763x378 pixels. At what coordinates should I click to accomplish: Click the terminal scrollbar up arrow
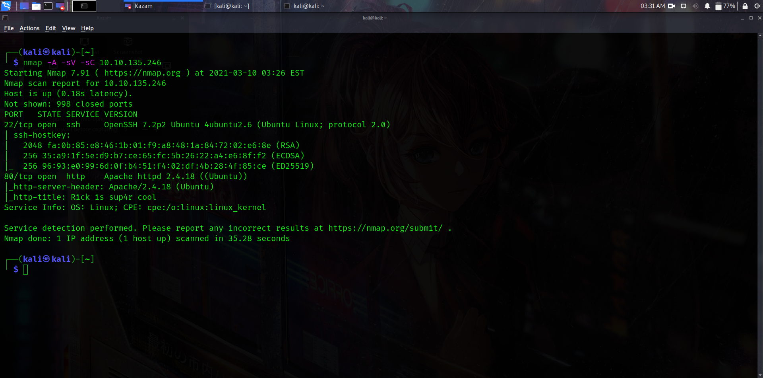coord(760,35)
